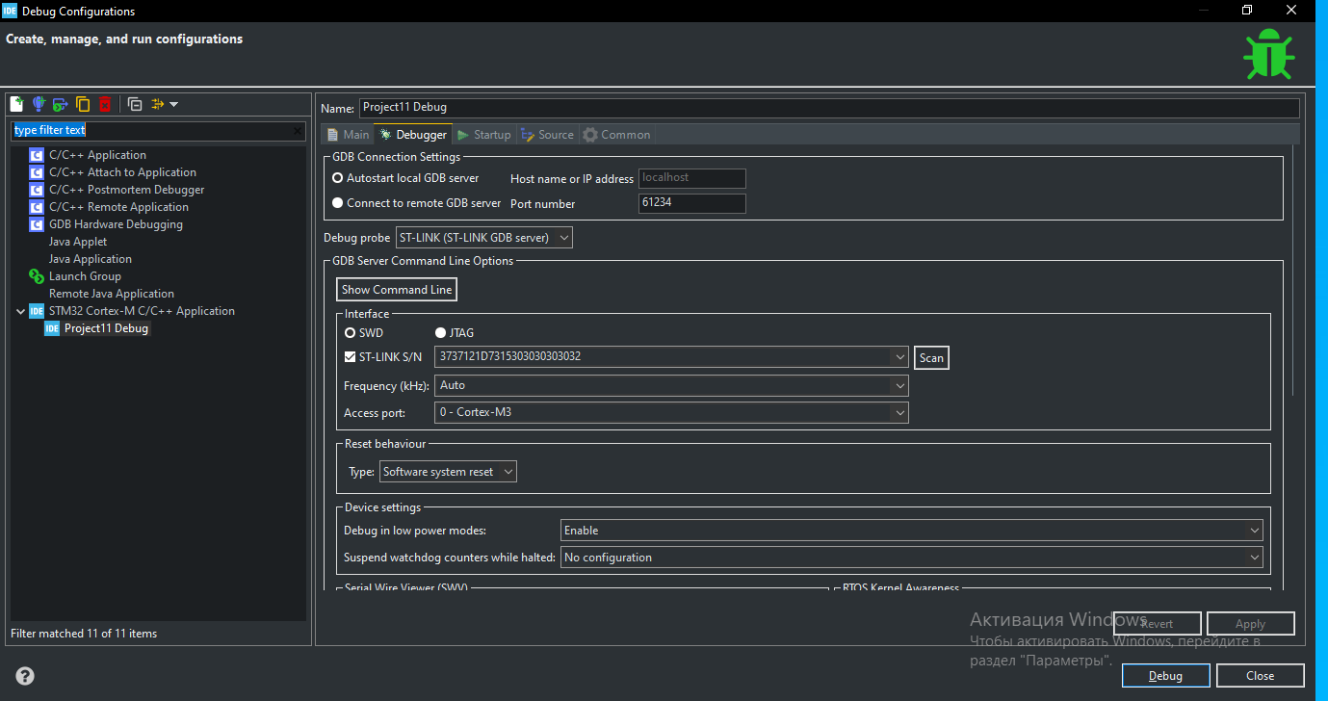The height and width of the screenshot is (701, 1328).
Task: Open the Common tab
Action: pyautogui.click(x=616, y=135)
